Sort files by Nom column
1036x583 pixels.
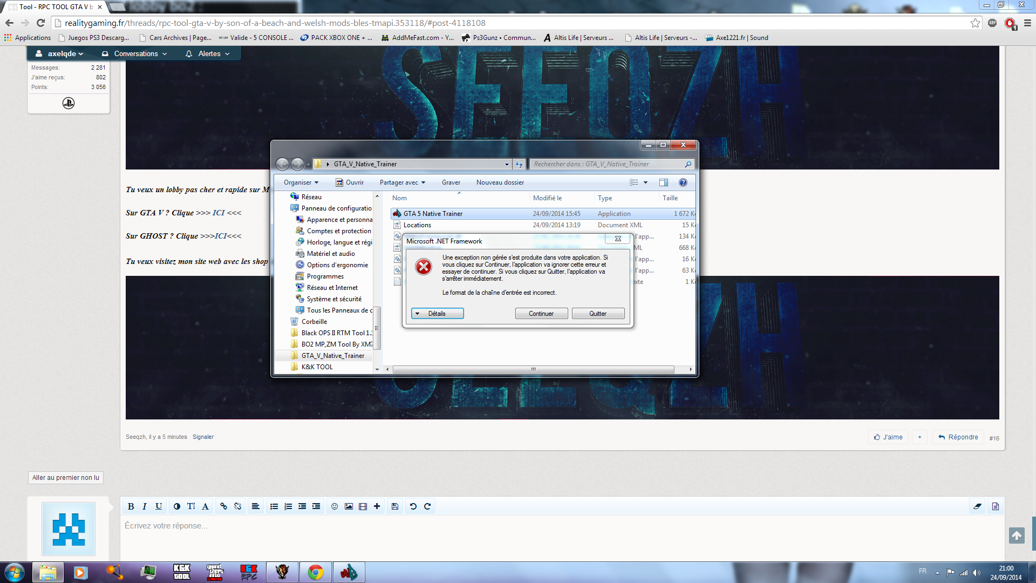pos(459,198)
